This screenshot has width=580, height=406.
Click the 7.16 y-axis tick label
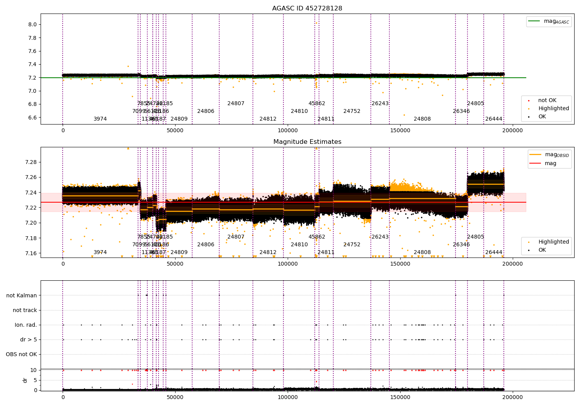click(31, 253)
